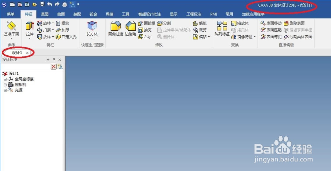Switch to the PMI ribbon tab
Viewport: 331px width, 171px height.
[x=213, y=14]
